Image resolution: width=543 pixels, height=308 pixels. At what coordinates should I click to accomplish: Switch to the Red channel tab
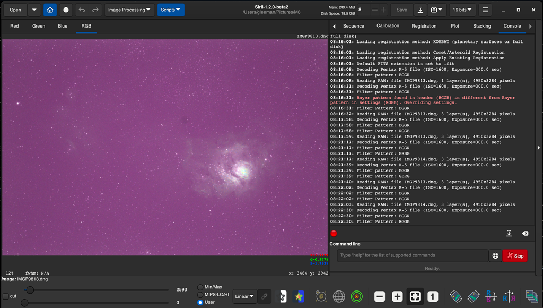pos(14,26)
